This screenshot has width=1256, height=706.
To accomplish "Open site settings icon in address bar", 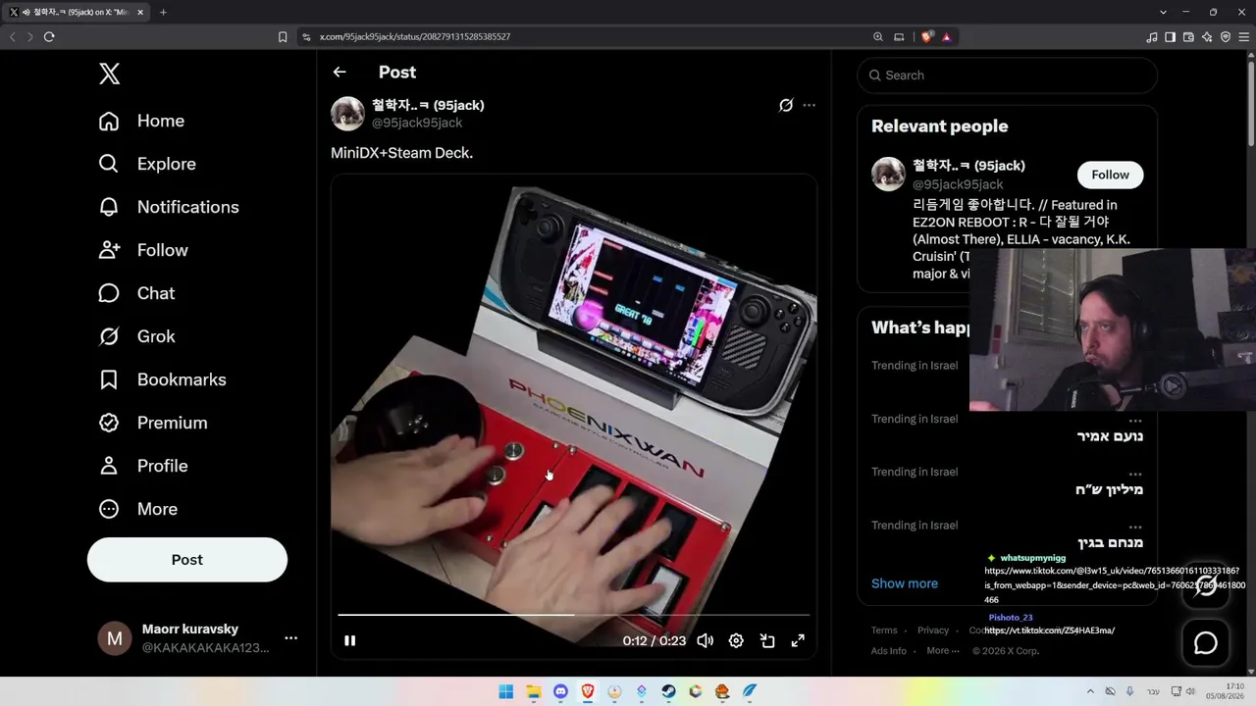I will (x=306, y=36).
